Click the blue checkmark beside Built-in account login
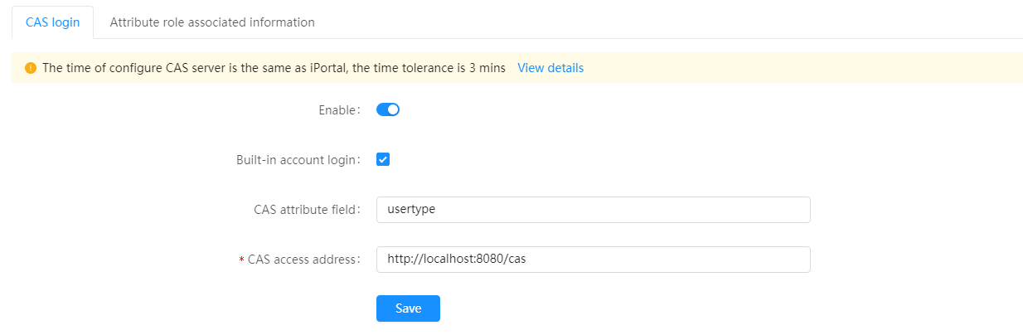 point(383,159)
